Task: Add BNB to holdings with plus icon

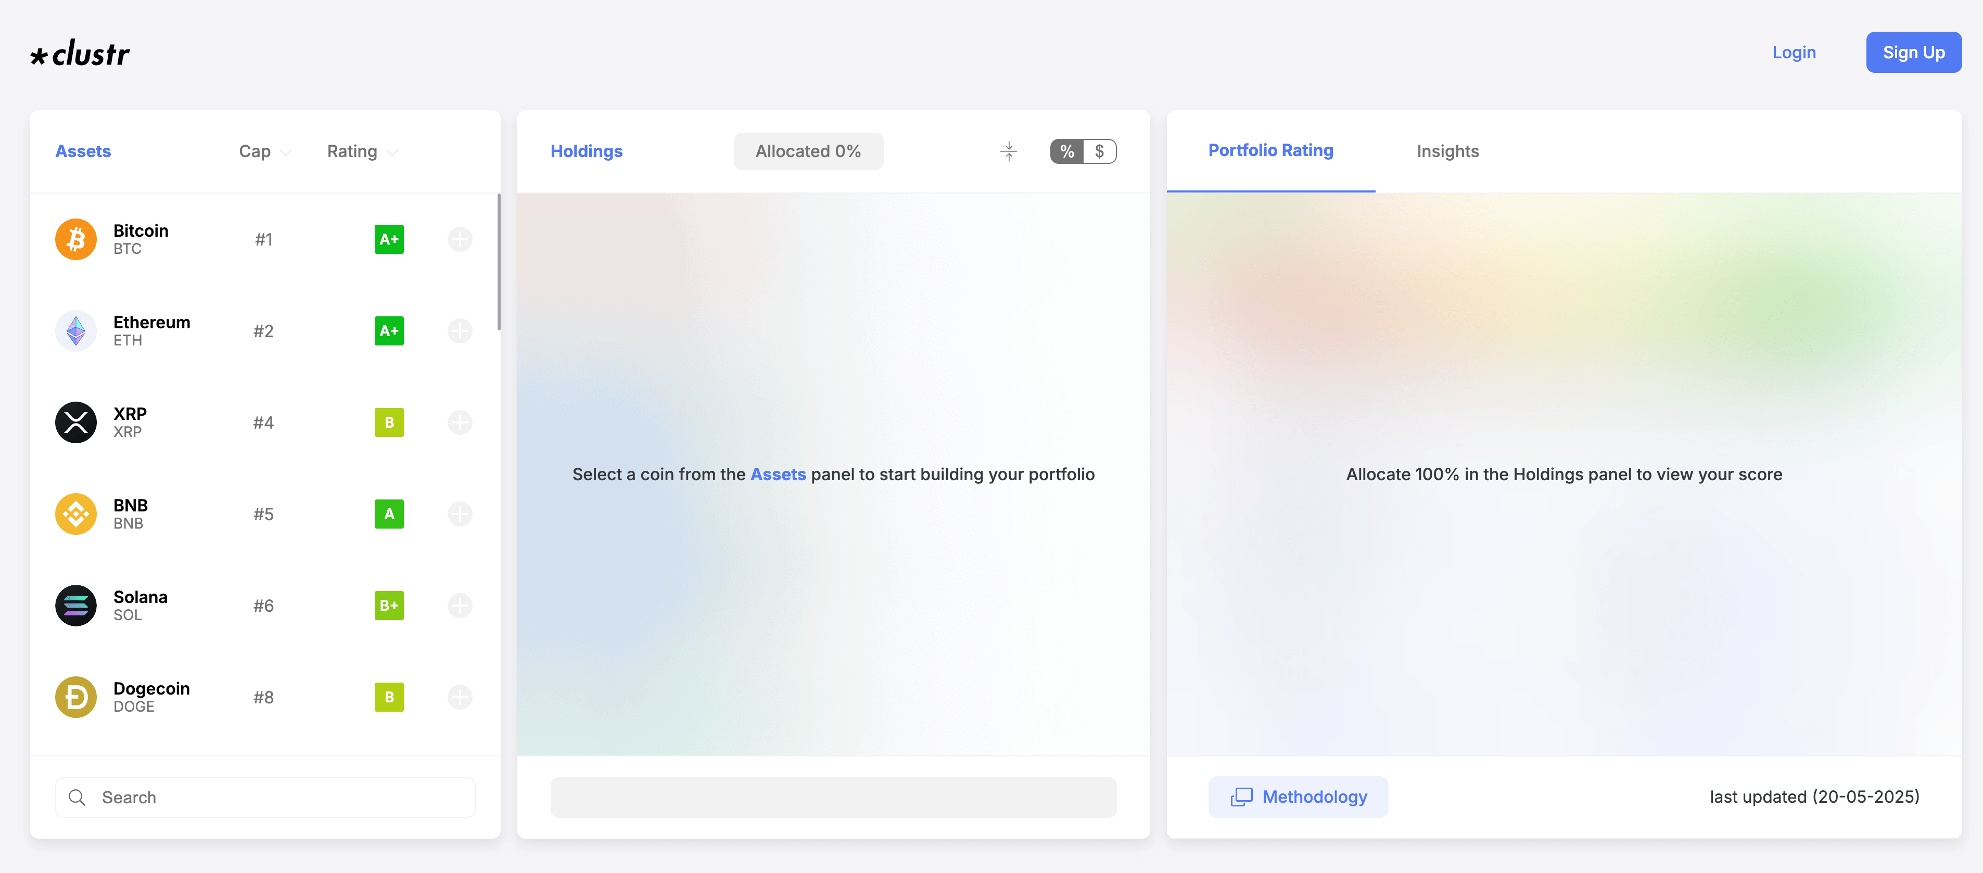Action: 460,514
